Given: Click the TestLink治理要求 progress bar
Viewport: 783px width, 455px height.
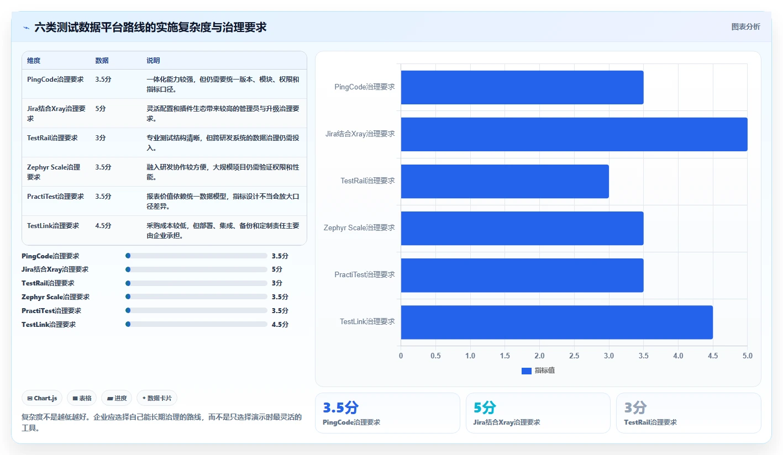Looking at the screenshot, I should (x=196, y=324).
